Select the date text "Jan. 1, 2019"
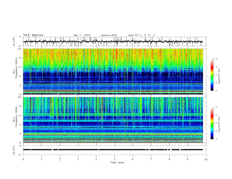The height and width of the screenshot is (179, 232). click(x=82, y=35)
